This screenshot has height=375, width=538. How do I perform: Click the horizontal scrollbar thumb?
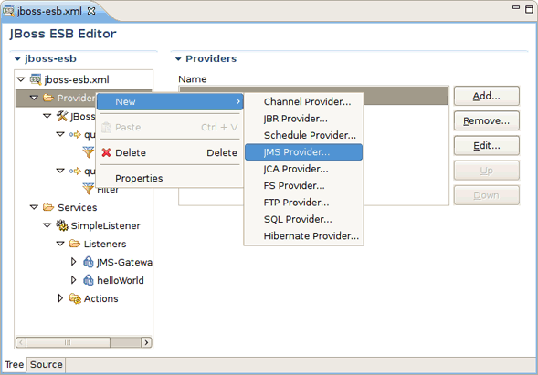68,342
